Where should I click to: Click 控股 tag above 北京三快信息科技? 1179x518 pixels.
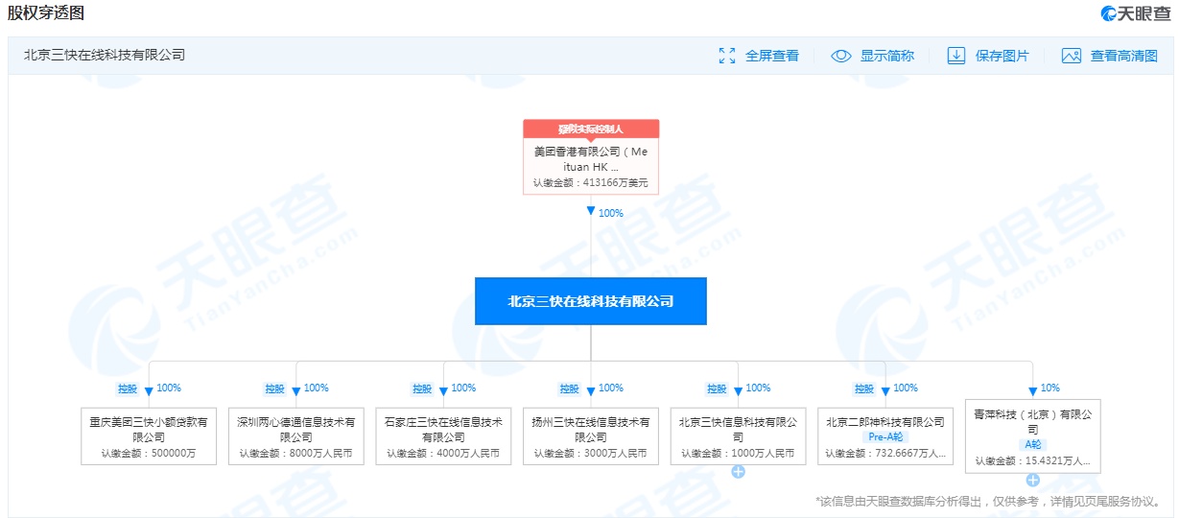click(717, 388)
